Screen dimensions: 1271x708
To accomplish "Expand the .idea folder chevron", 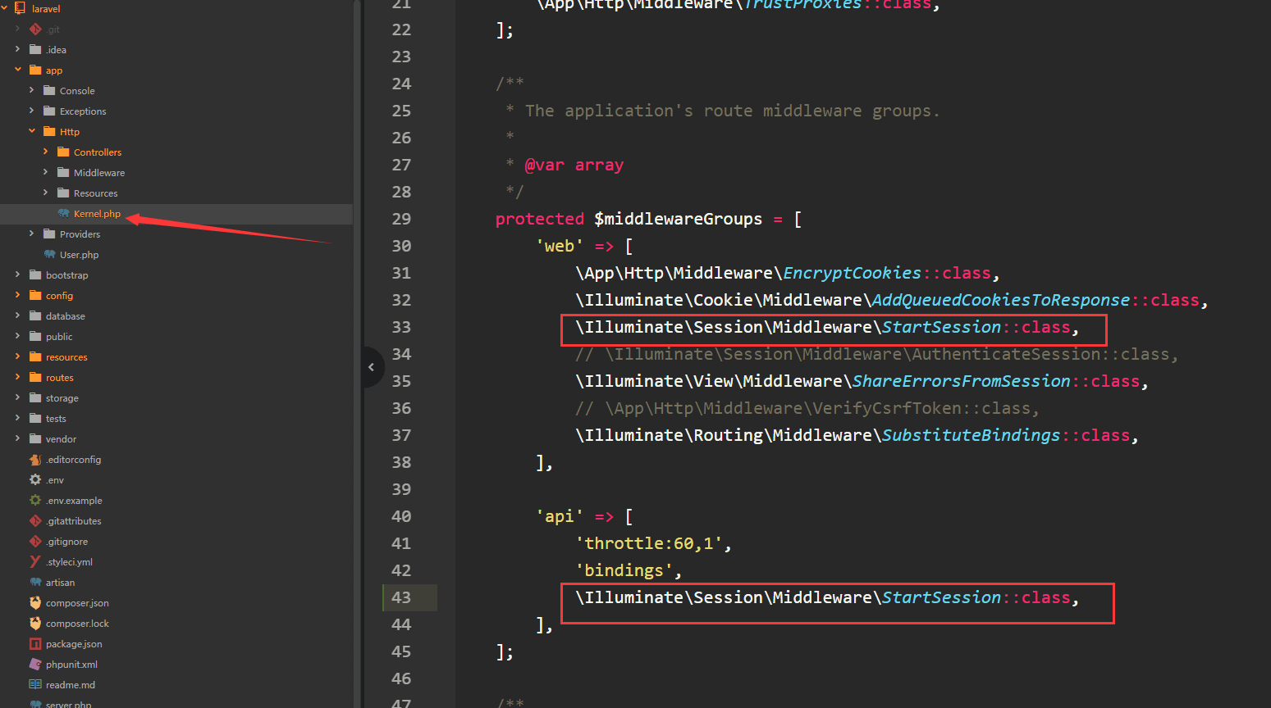I will (17, 49).
